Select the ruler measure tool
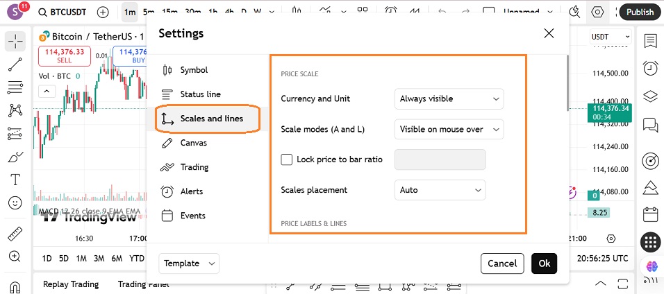The height and width of the screenshot is (294, 664). [15, 234]
